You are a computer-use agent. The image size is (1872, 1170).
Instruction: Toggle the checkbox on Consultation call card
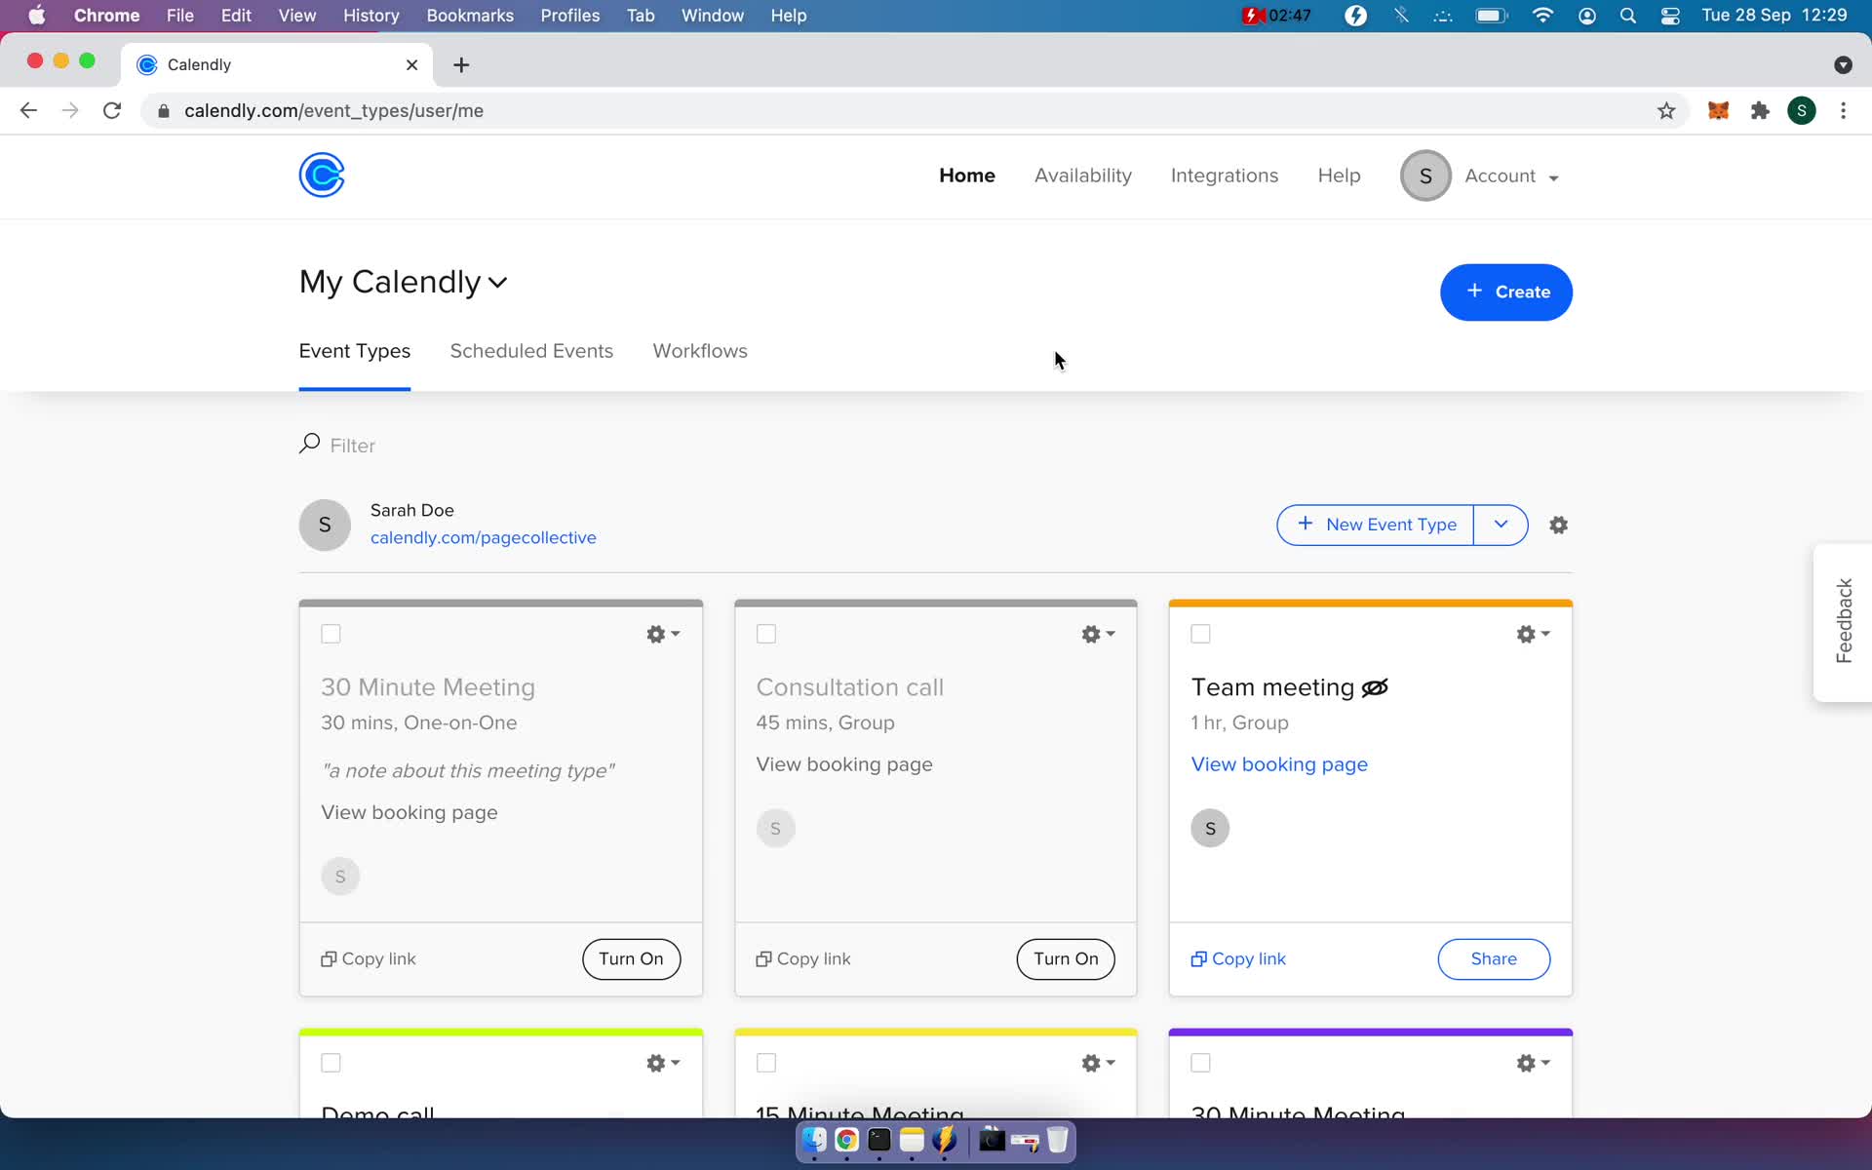(765, 634)
